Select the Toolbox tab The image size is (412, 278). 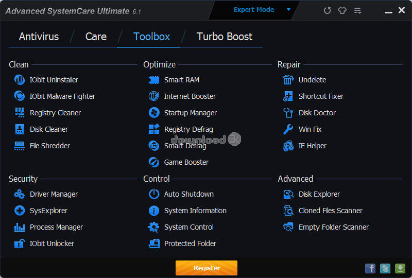click(151, 37)
